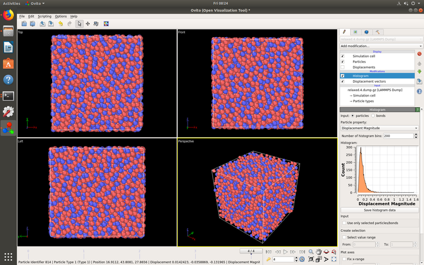Select the bonds input radio button
The width and height of the screenshot is (424, 265).
[373, 116]
